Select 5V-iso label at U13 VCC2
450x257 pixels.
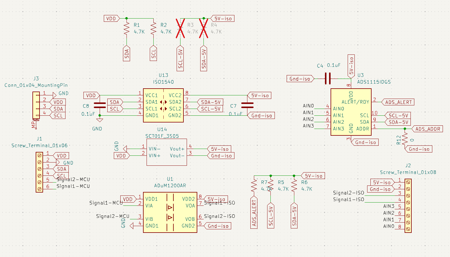click(x=259, y=95)
